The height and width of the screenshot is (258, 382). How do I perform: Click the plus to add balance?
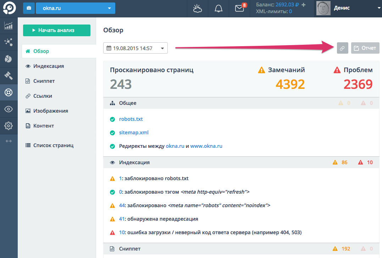click(303, 5)
